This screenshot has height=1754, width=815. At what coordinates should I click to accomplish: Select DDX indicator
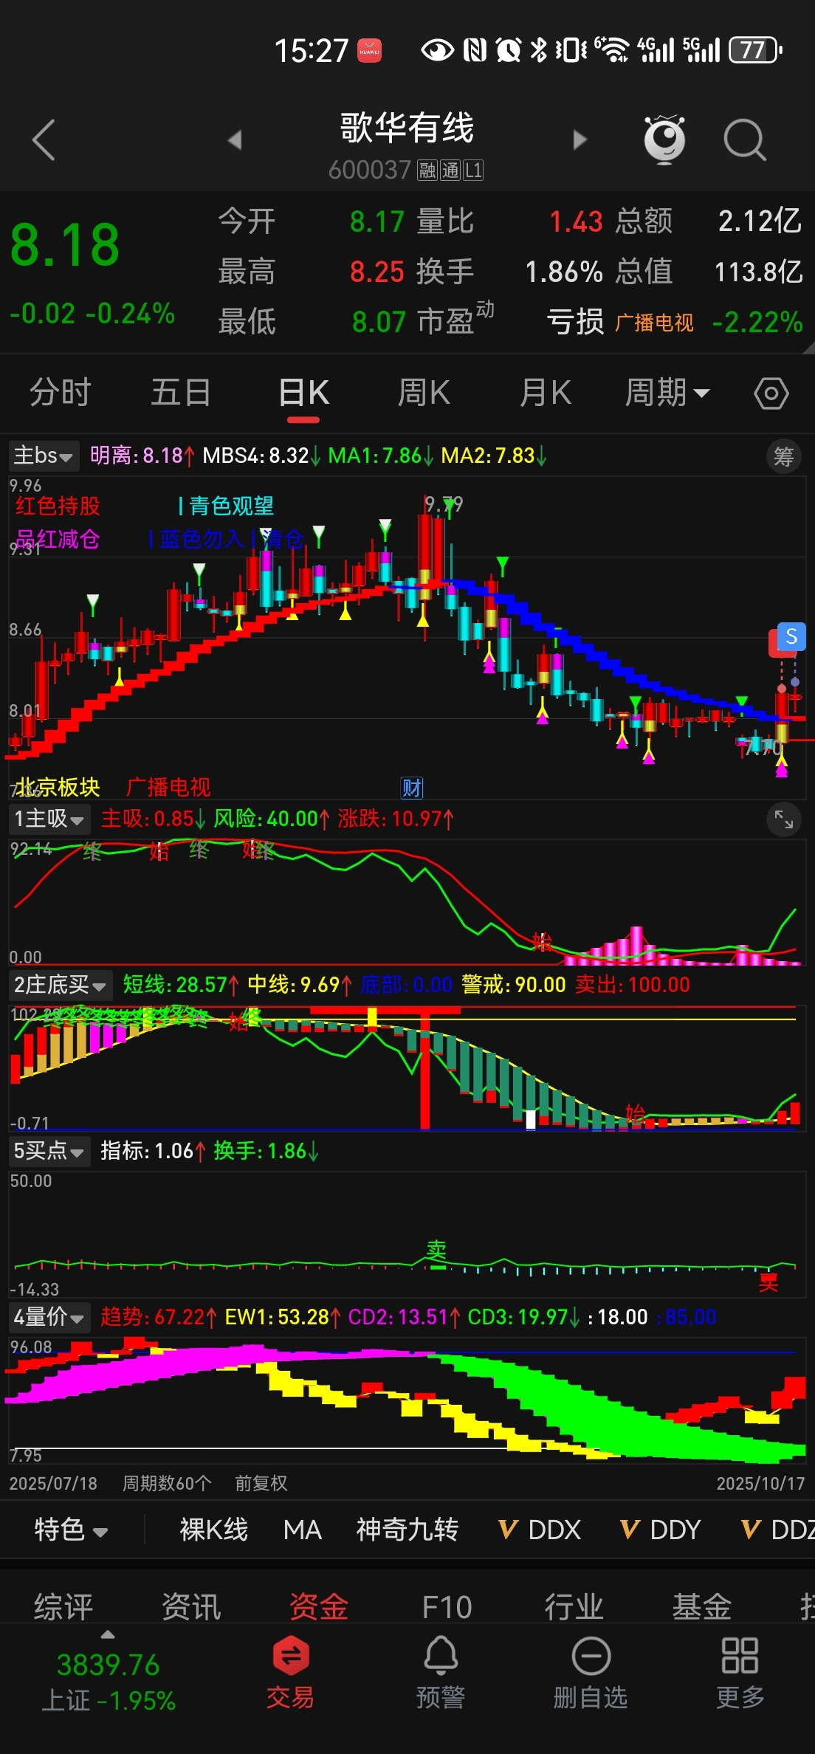(540, 1530)
